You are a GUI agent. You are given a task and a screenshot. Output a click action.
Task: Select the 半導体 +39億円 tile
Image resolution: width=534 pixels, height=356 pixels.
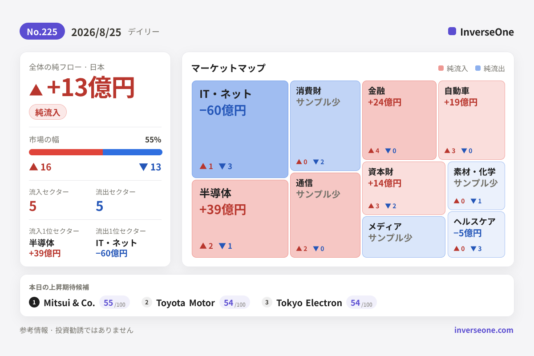(x=240, y=218)
